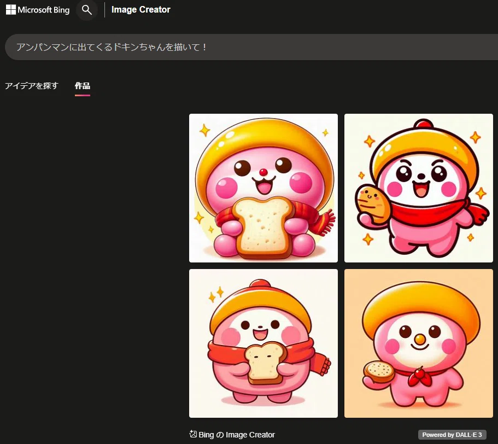Switch to the アイデアを探す tab
Image resolution: width=498 pixels, height=444 pixels.
(32, 86)
